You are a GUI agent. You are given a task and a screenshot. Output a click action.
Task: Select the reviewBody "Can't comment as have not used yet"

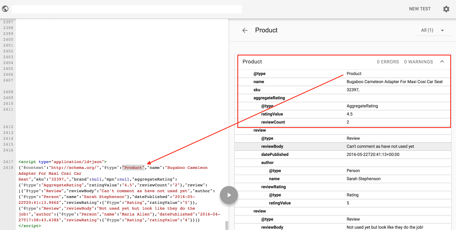[380, 146]
